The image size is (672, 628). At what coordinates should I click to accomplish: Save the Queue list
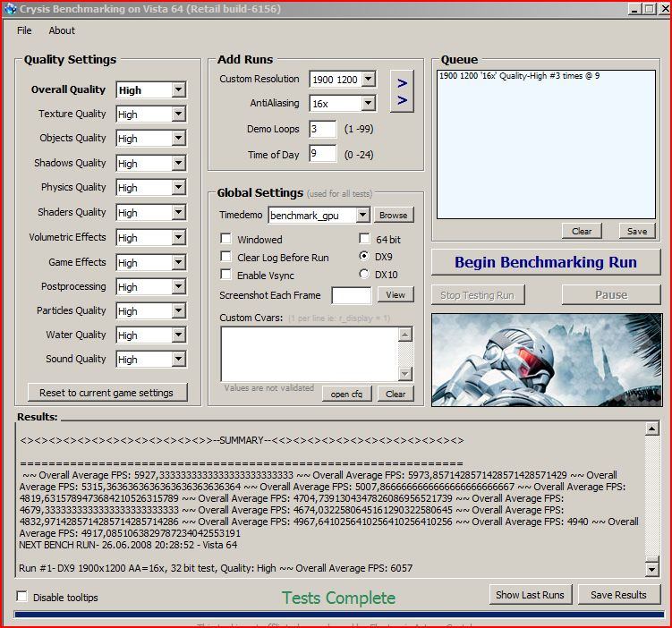(x=637, y=231)
